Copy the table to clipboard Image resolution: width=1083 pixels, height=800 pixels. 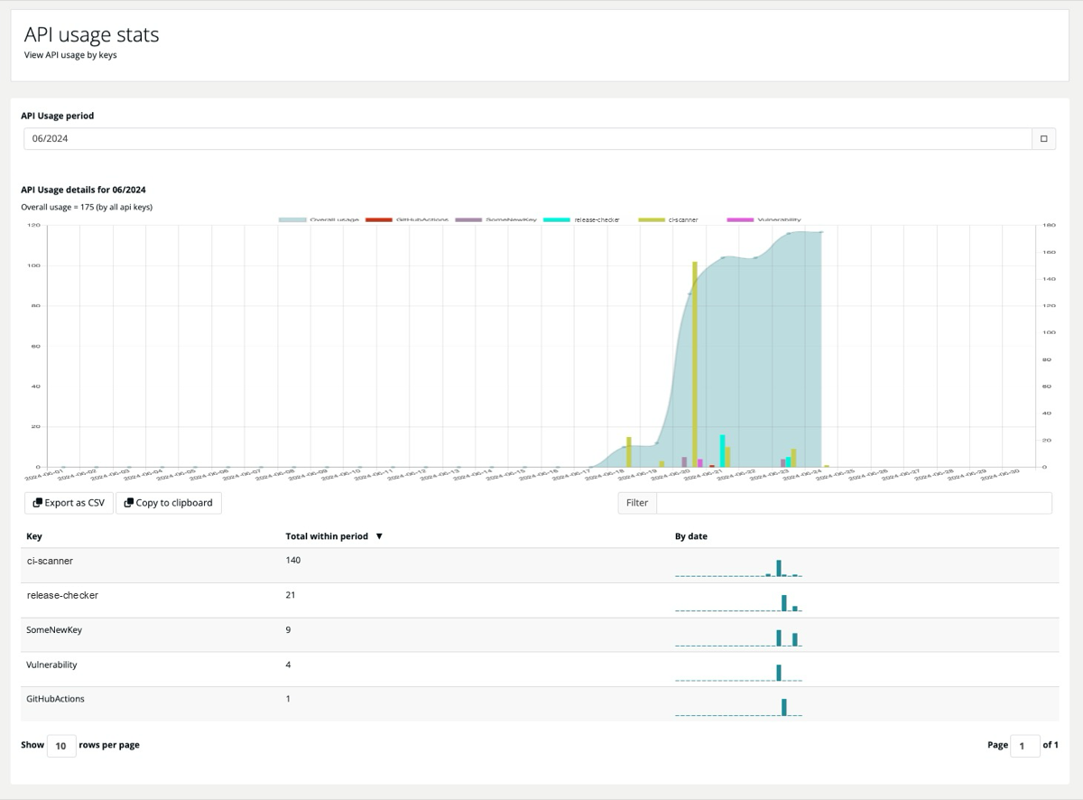[x=169, y=503]
